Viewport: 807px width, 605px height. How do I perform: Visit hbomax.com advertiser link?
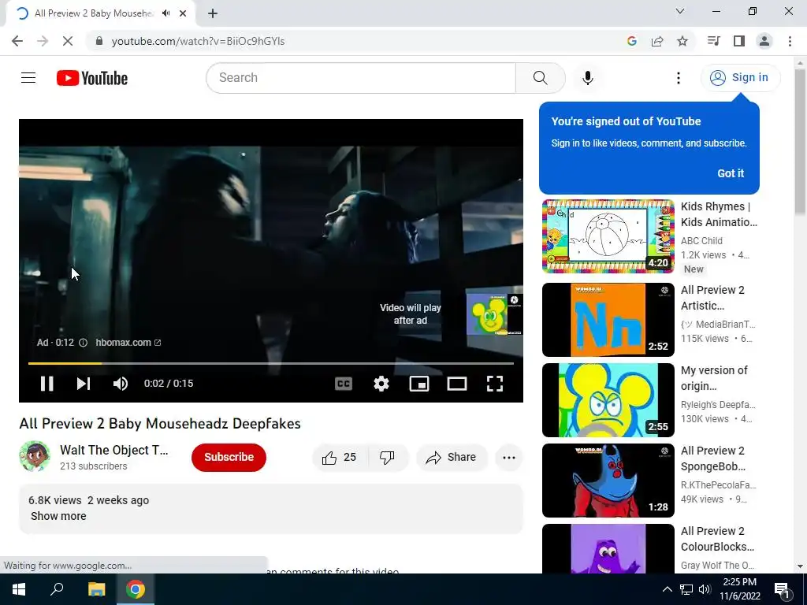pos(128,343)
